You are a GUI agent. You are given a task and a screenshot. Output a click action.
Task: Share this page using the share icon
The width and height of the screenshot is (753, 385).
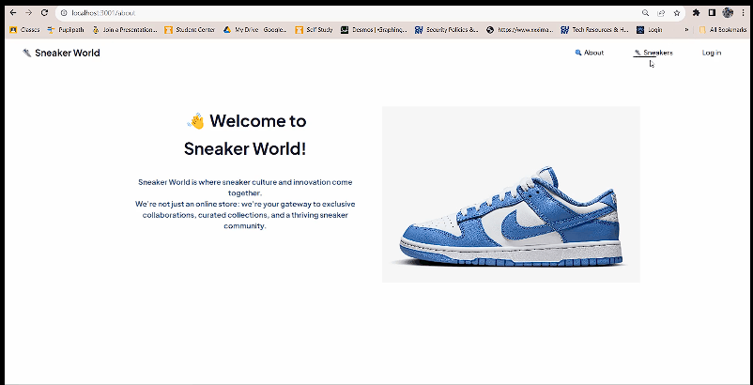click(661, 13)
